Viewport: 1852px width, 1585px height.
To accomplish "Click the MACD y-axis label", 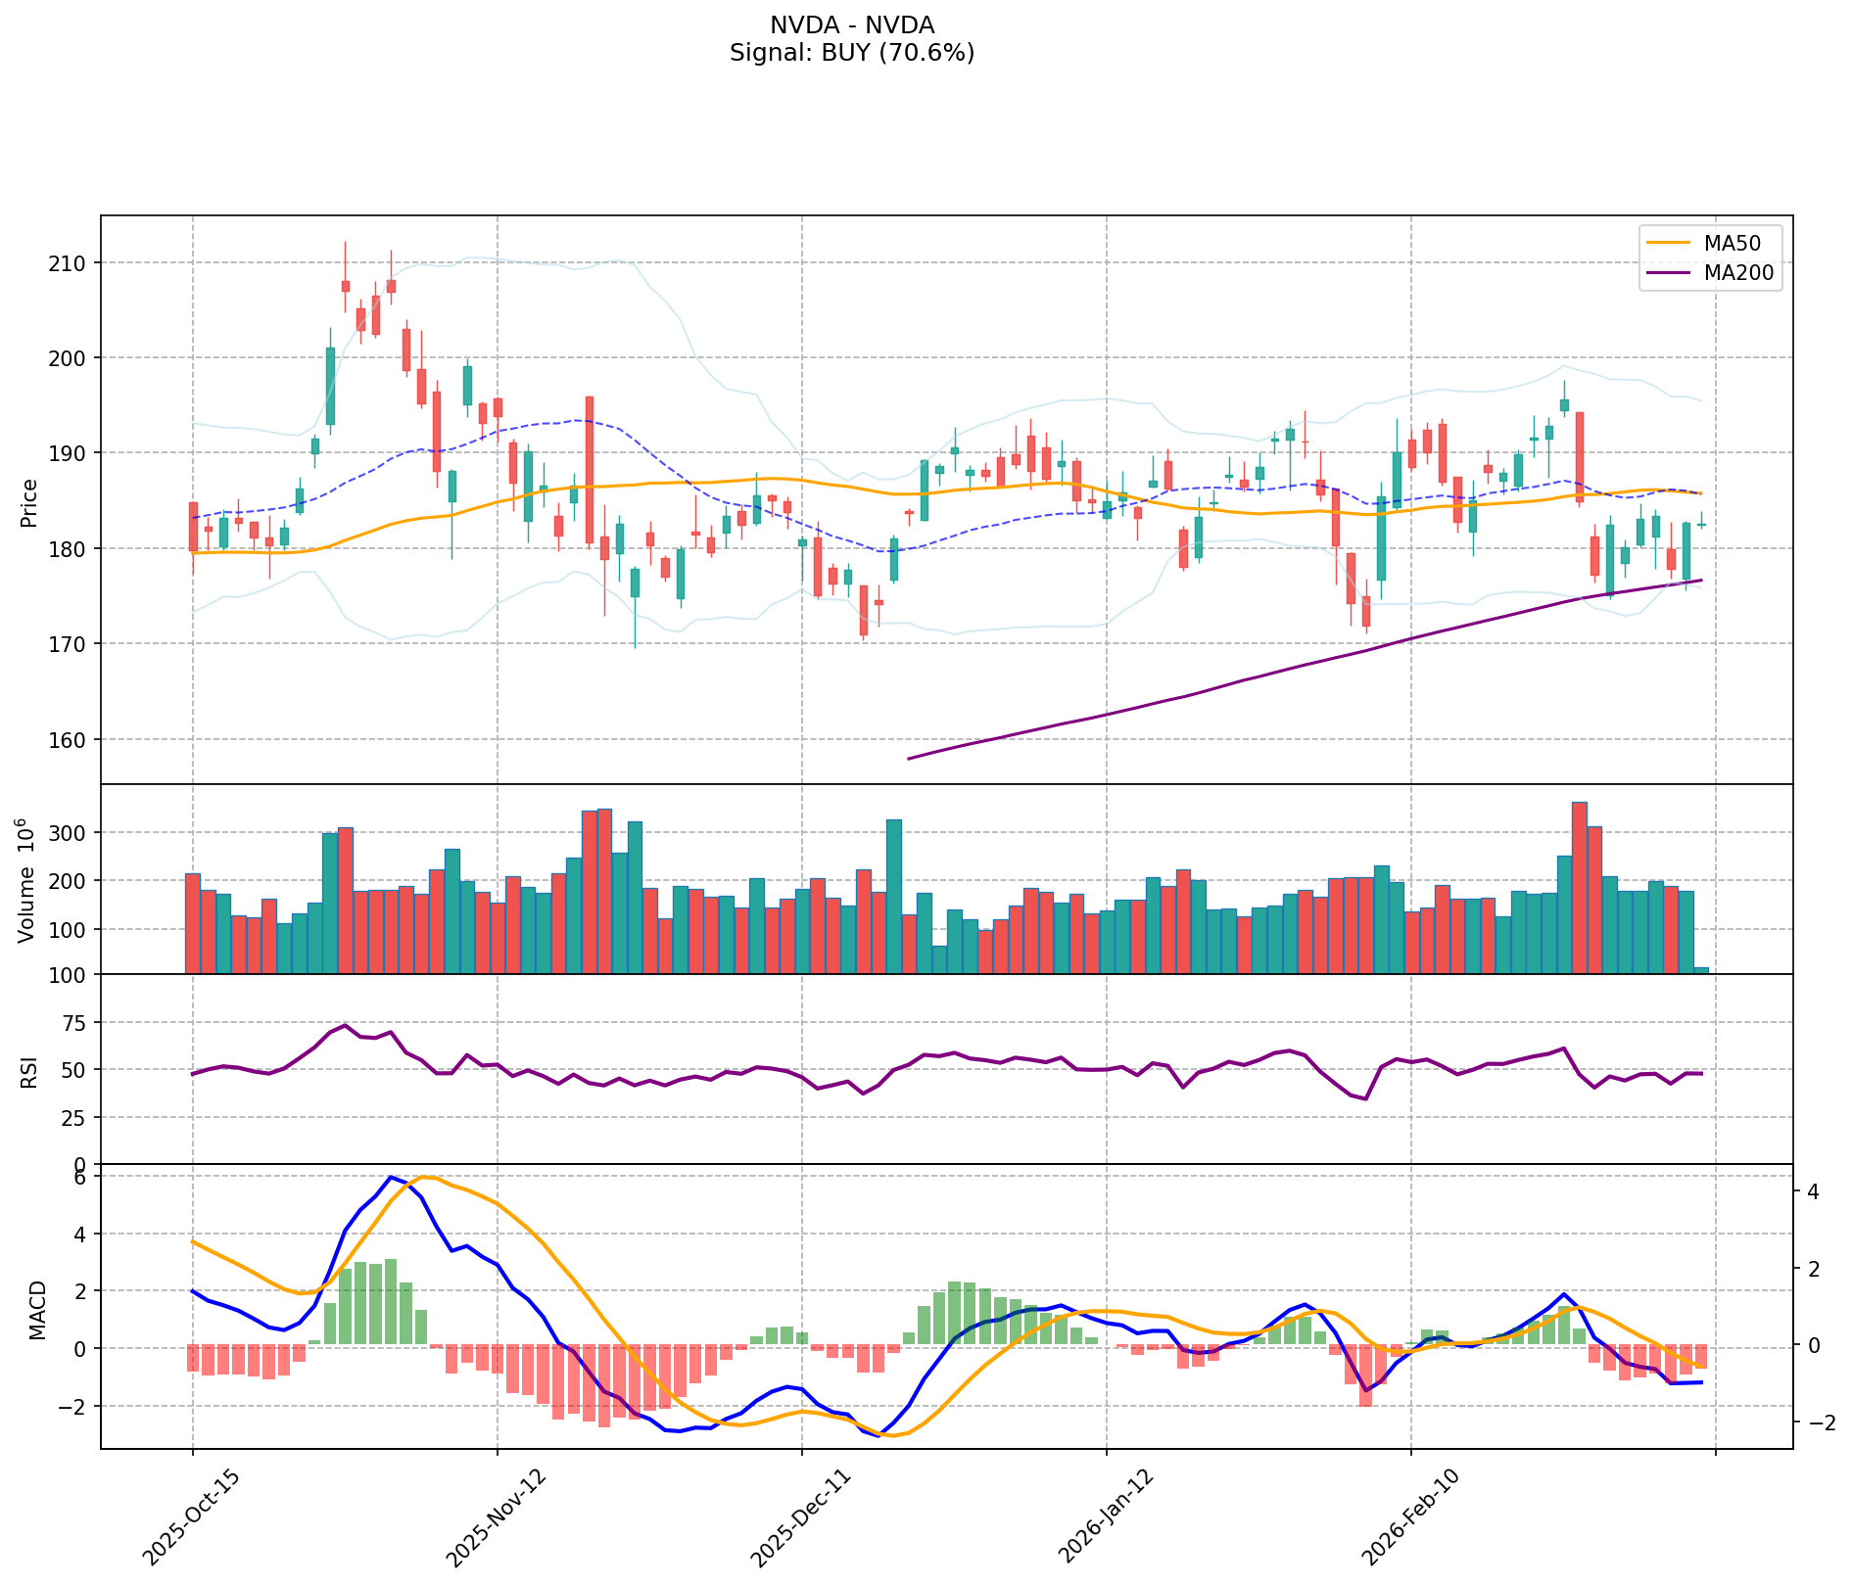I will 37,1310.
